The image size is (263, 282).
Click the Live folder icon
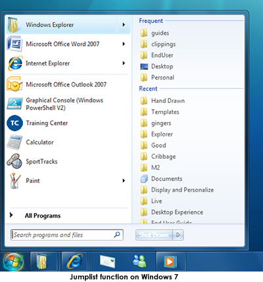(x=144, y=201)
